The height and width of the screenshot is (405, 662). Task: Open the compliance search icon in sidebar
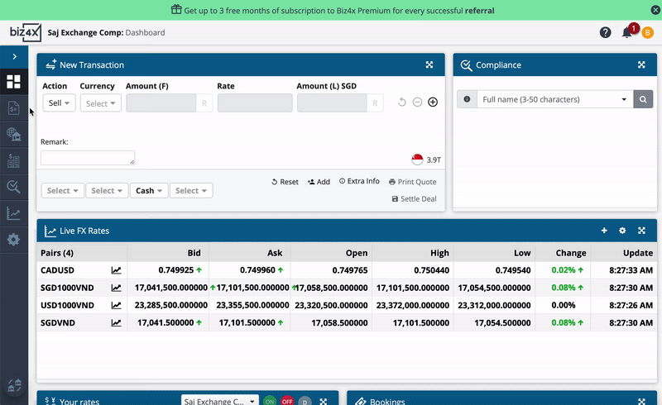point(13,187)
